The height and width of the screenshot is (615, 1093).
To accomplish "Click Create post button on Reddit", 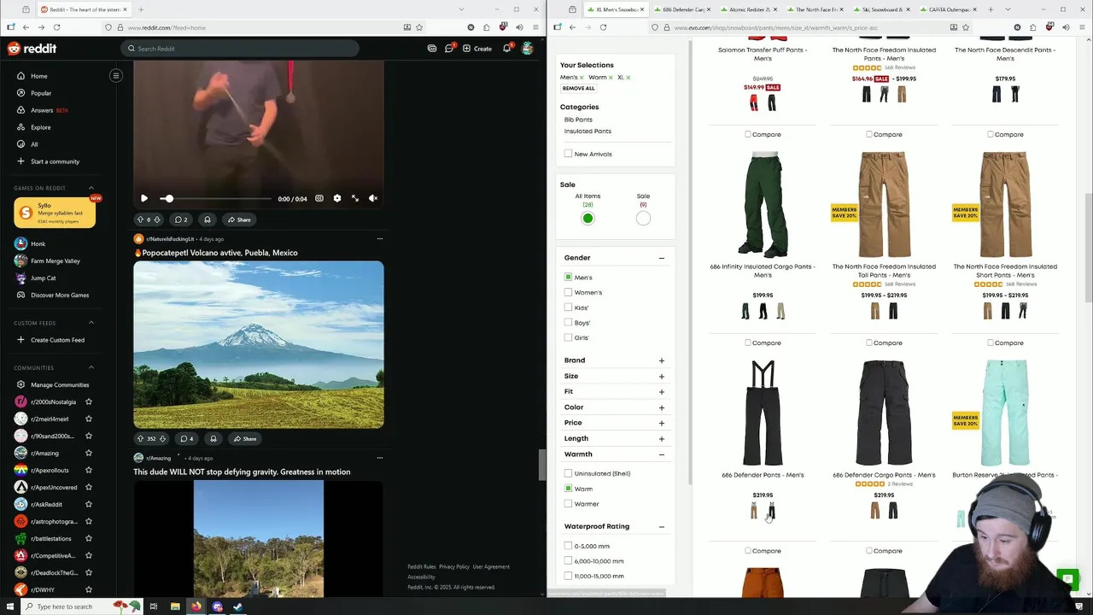I will (x=477, y=49).
